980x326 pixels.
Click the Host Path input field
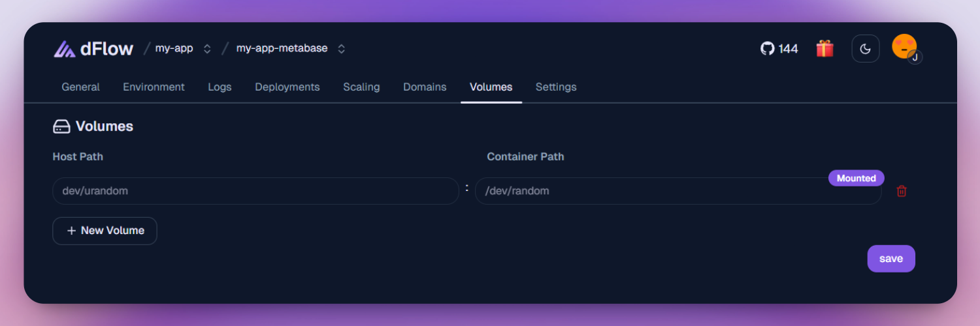[255, 191]
